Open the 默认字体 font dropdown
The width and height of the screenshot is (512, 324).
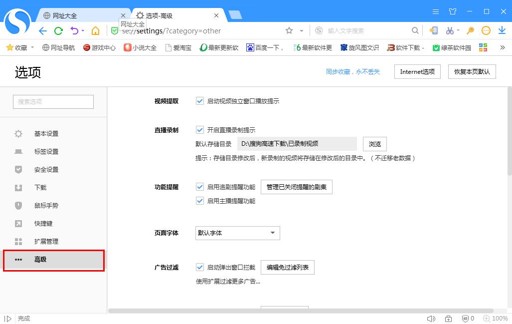coord(237,233)
